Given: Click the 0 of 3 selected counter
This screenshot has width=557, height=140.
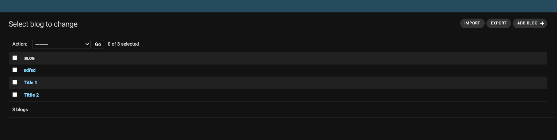Looking at the screenshot, I should click(123, 44).
